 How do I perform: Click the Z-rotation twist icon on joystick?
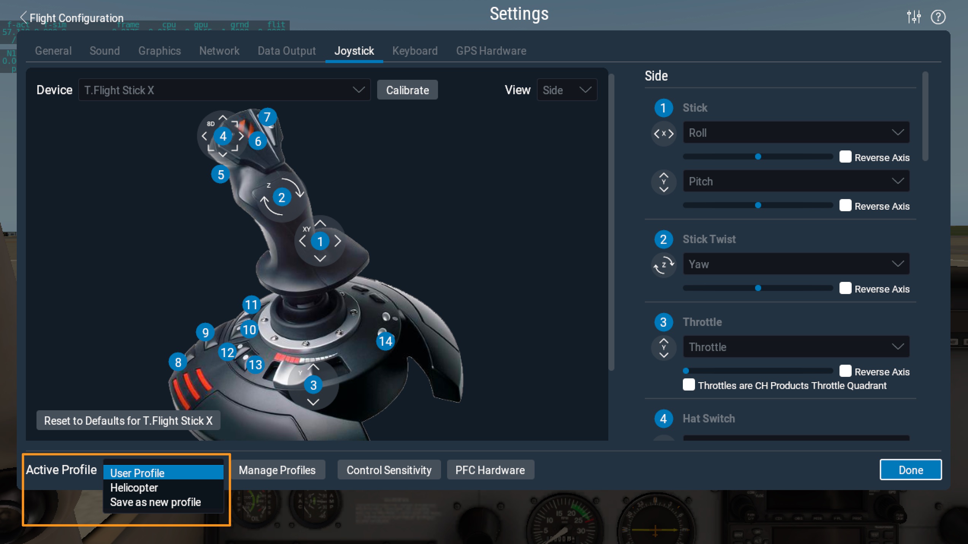[x=280, y=197]
